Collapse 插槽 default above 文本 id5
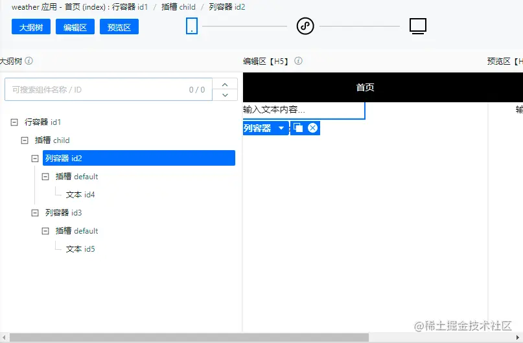Screen dimensions: 523x343 point(45,231)
